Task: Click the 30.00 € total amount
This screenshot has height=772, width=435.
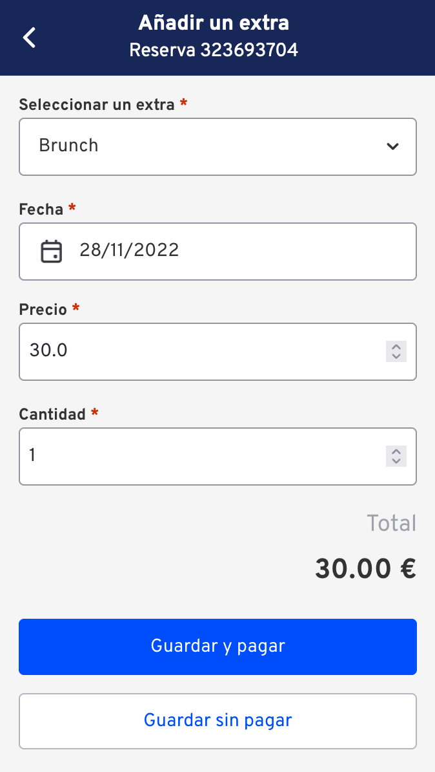Action: coord(366,569)
